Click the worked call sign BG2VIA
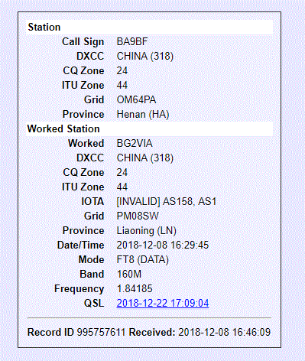 pyautogui.click(x=135, y=143)
